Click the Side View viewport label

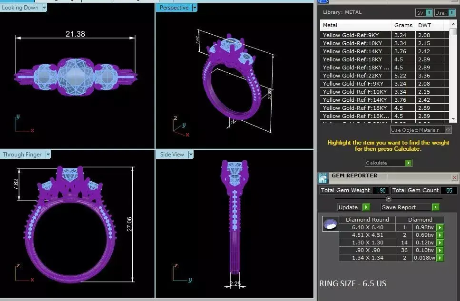pos(172,155)
